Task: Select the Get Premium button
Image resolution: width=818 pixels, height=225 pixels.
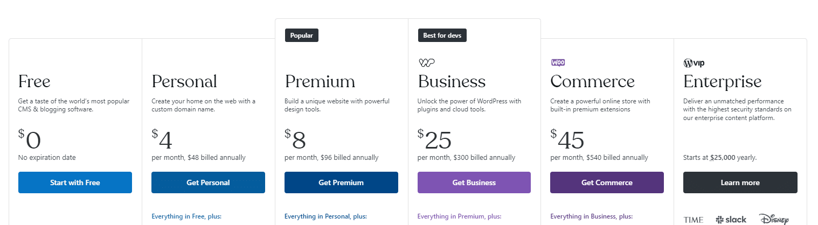Action: 341,182
